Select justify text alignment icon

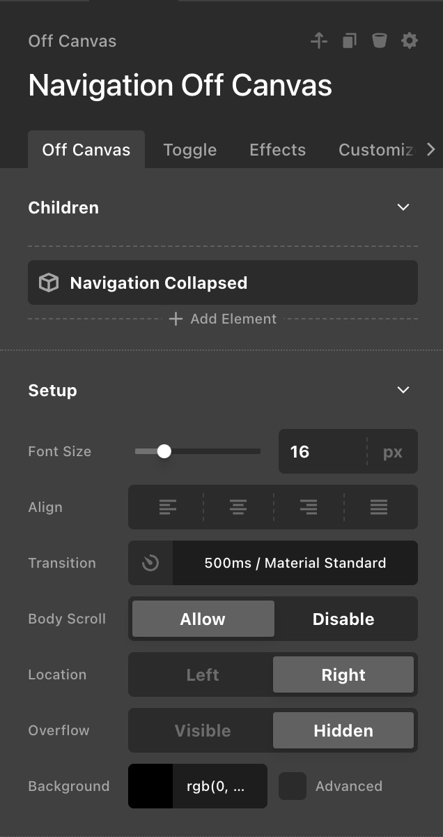pyautogui.click(x=379, y=507)
